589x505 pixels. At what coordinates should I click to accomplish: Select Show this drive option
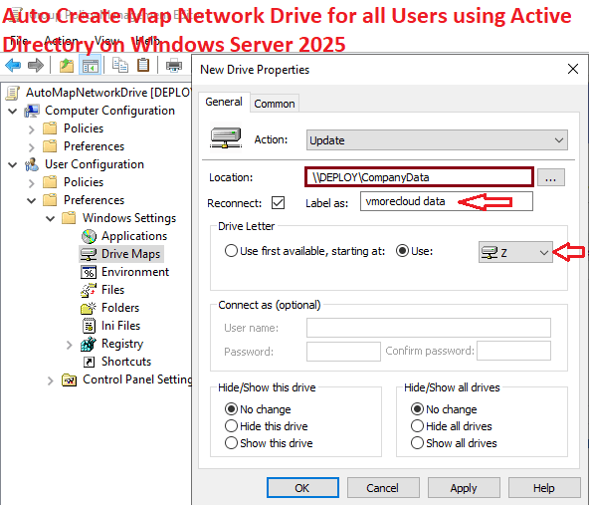pos(231,442)
